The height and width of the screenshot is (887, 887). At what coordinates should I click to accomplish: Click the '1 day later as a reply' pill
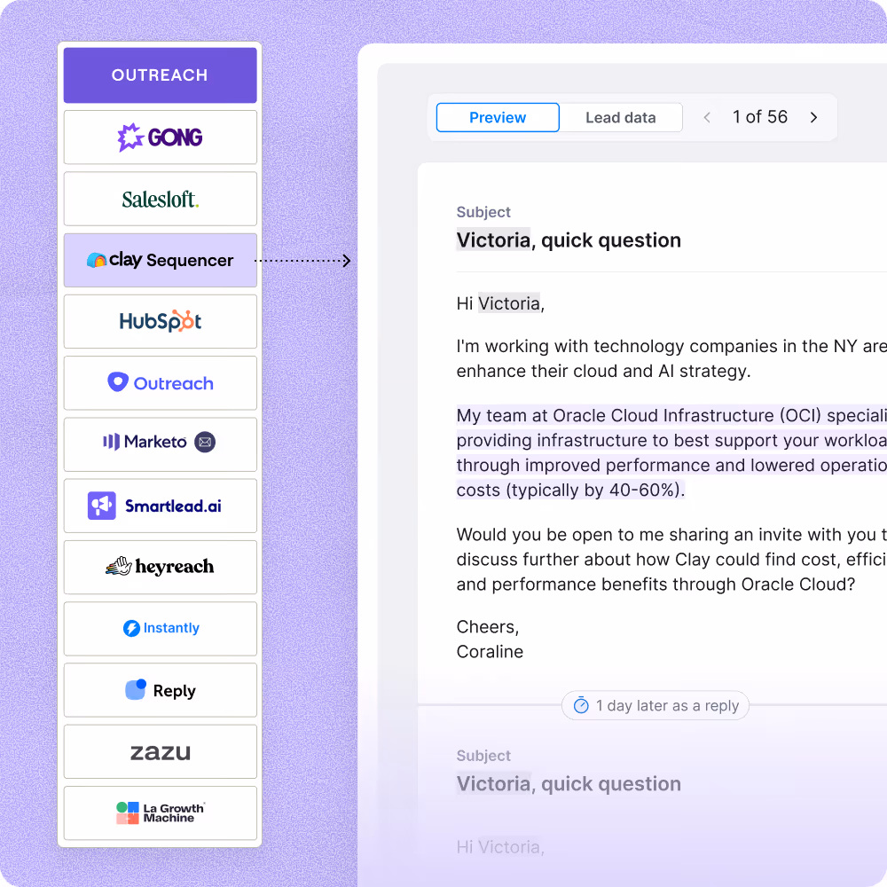(x=655, y=705)
